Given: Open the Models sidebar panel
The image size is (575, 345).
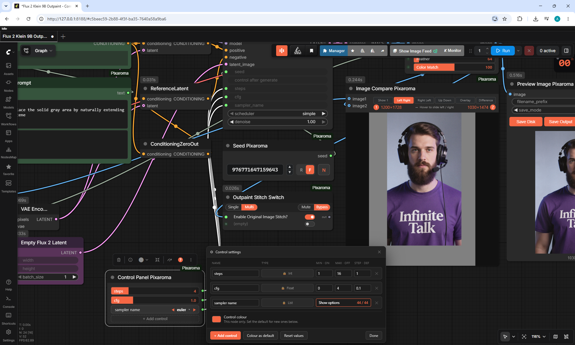Looking at the screenshot, I should click(x=8, y=102).
